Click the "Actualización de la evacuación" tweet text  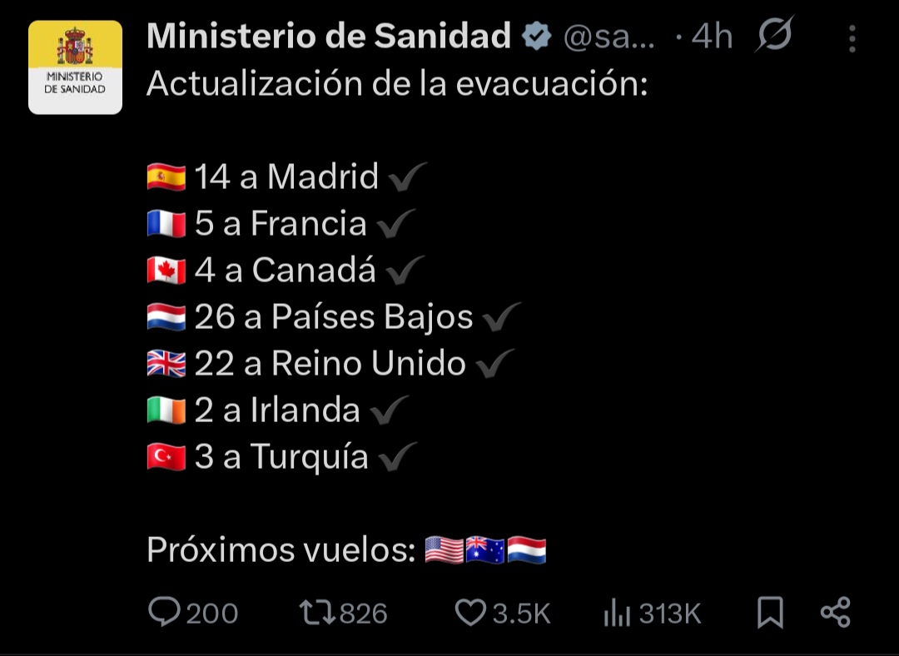(397, 84)
